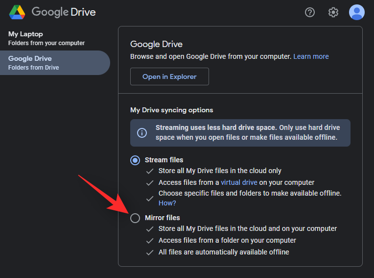This screenshot has height=278, width=374.
Task: Click the info icon in streaming notice
Action: 142,132
